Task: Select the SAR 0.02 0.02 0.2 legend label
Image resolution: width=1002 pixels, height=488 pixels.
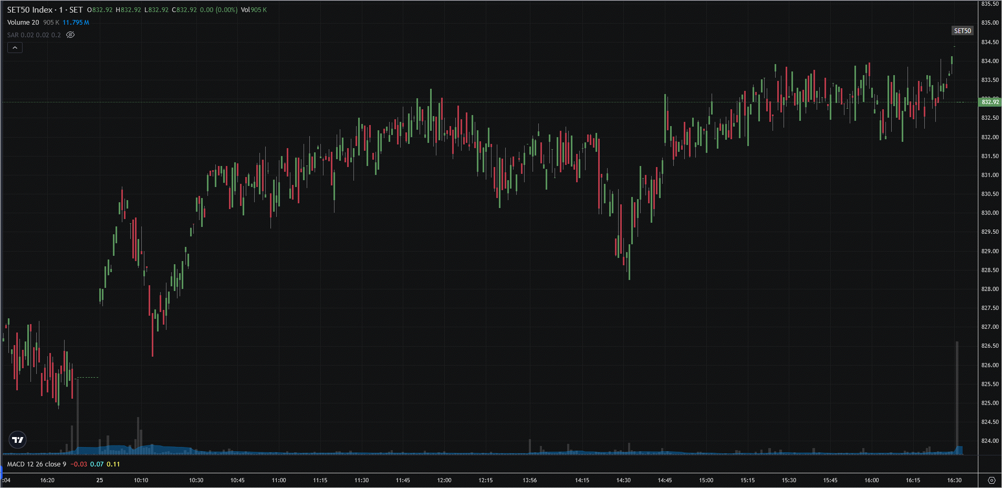Action: [34, 35]
